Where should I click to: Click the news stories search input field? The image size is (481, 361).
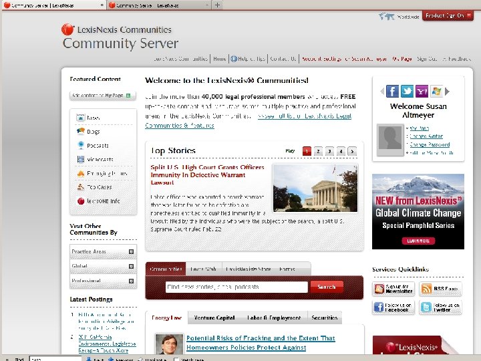point(236,287)
